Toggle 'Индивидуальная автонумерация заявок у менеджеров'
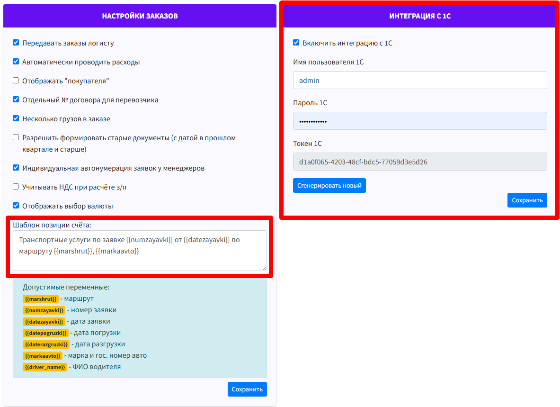 click(x=16, y=168)
